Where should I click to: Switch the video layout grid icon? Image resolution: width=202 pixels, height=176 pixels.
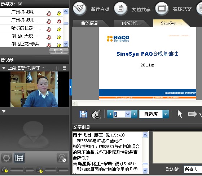(x=19, y=158)
